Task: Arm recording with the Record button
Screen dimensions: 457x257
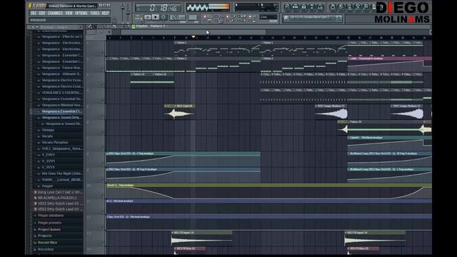Action: pos(164,17)
